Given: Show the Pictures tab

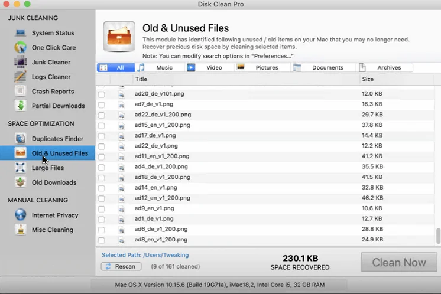Looking at the screenshot, I should coord(262,67).
